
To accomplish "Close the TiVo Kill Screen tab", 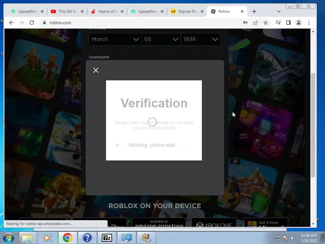I will (x=82, y=11).
